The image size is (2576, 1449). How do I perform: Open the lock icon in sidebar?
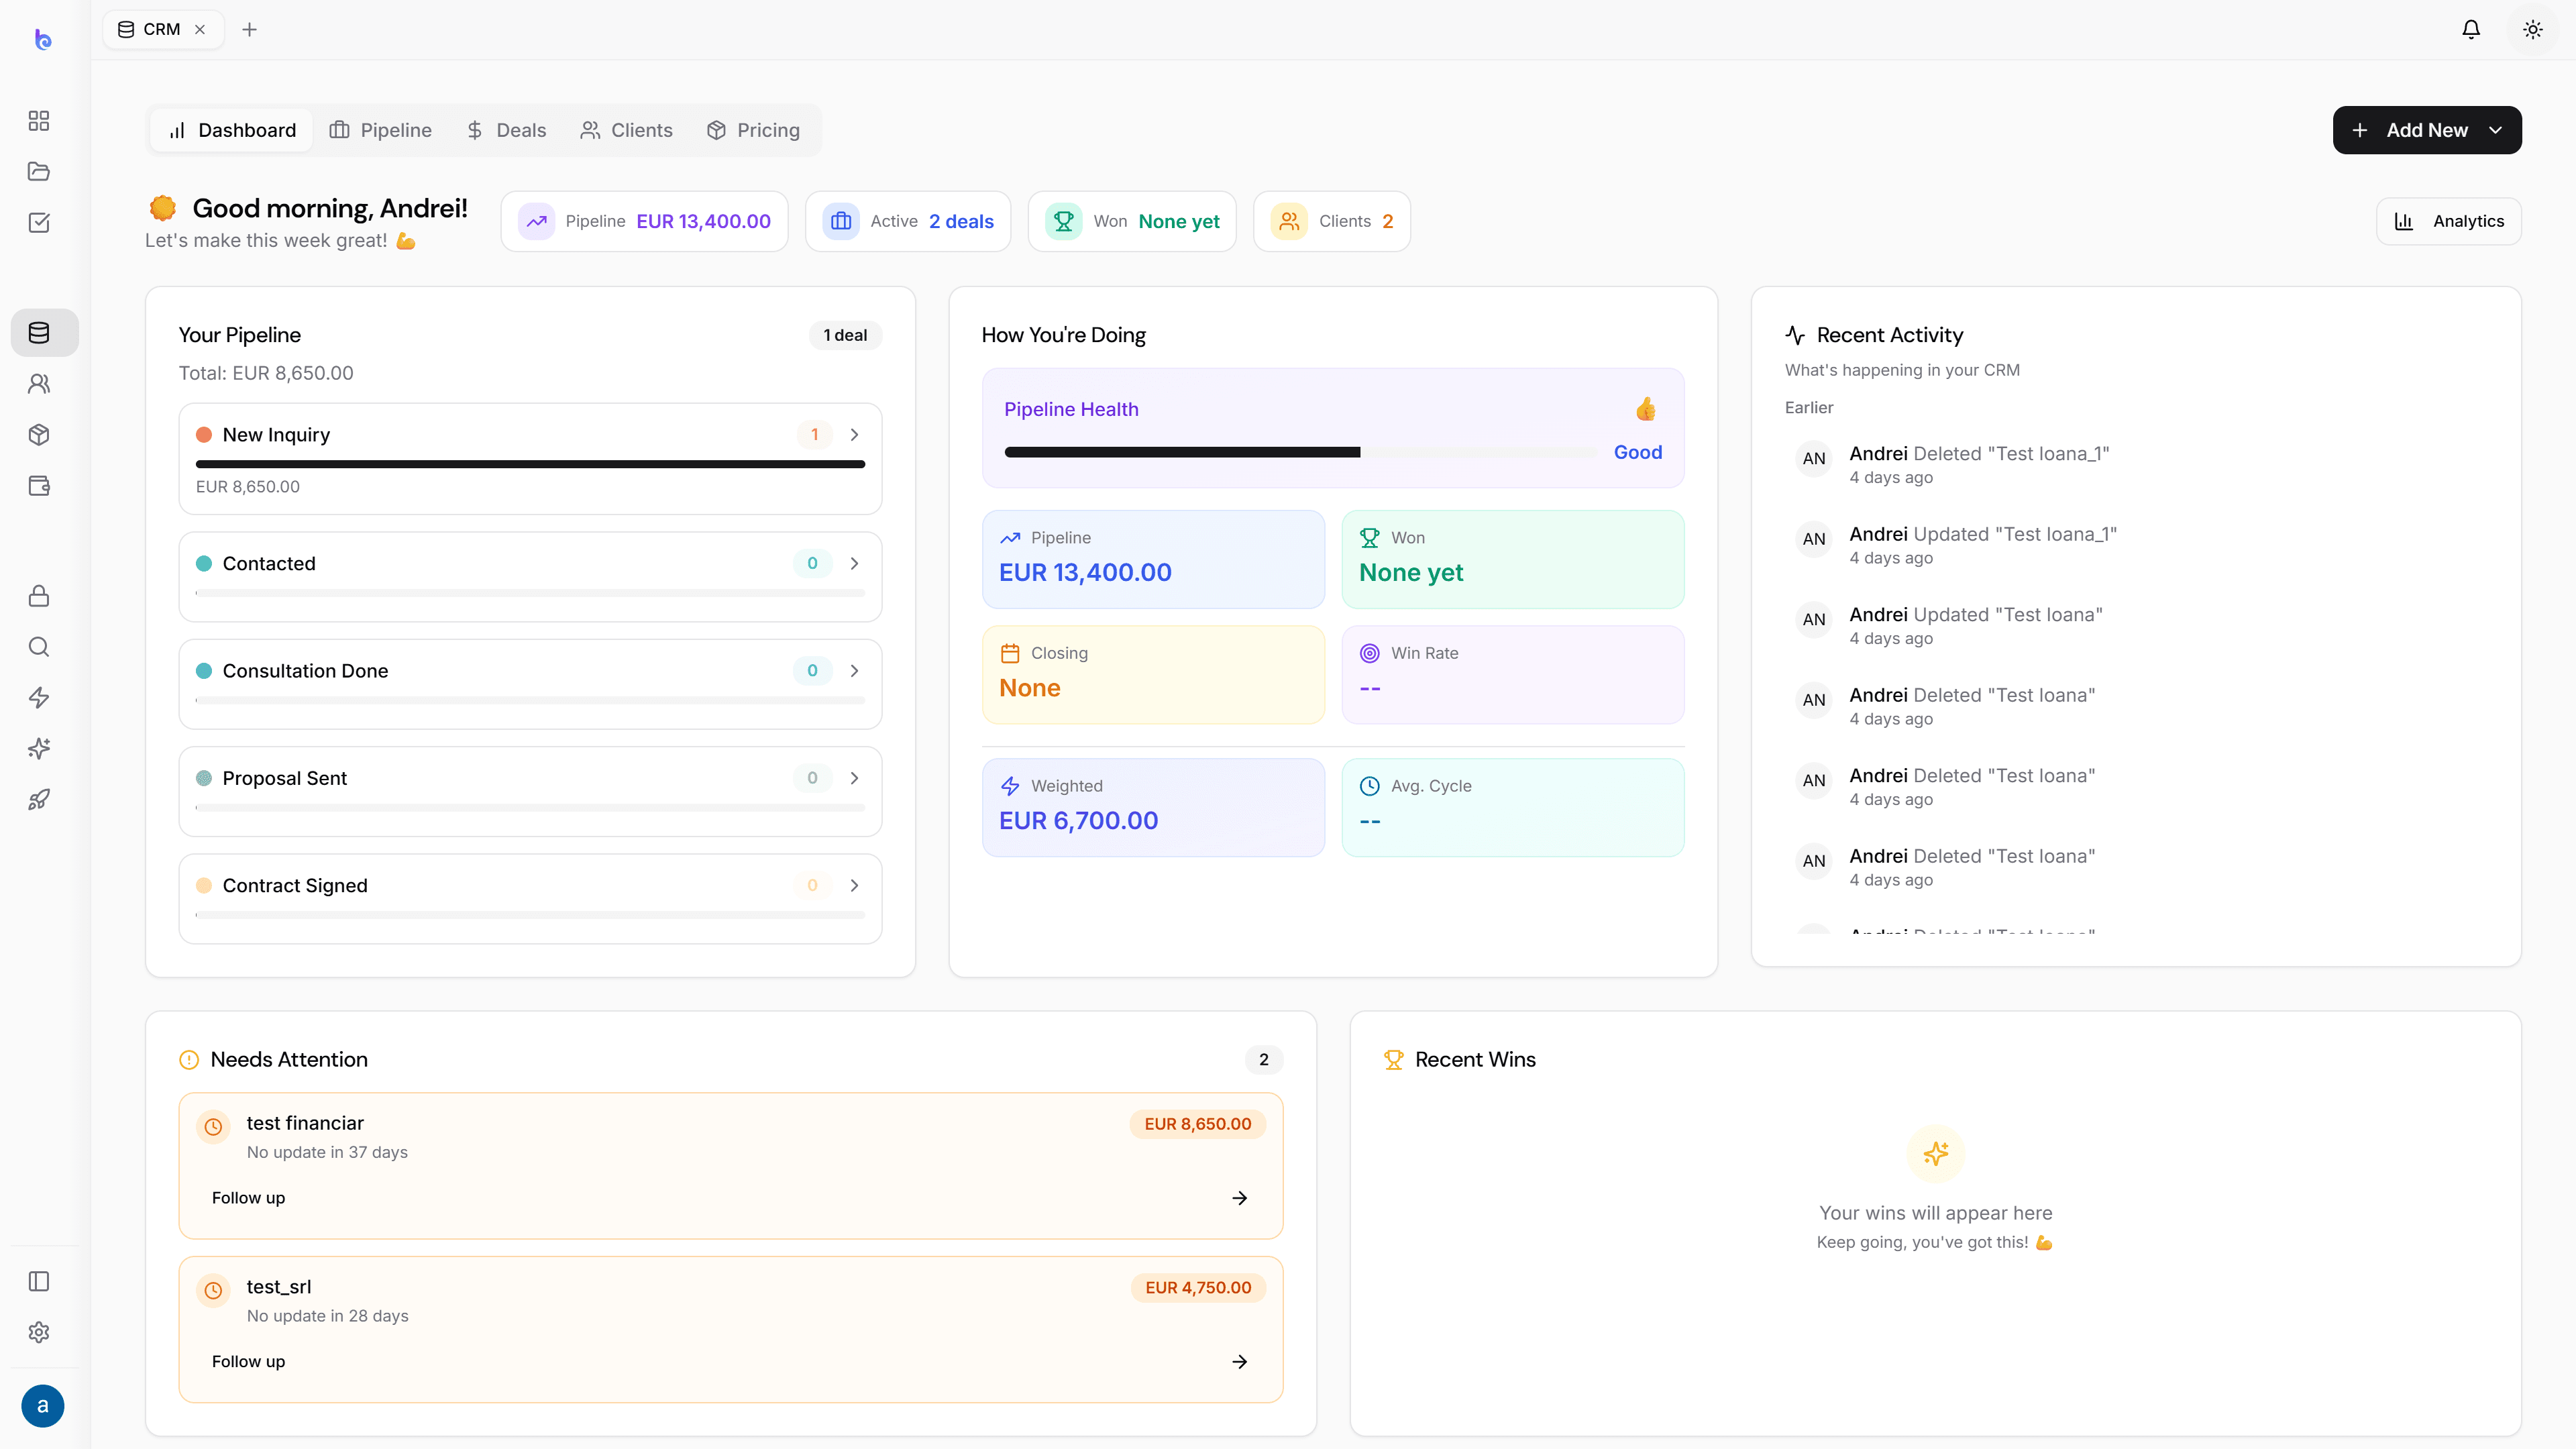(x=39, y=596)
